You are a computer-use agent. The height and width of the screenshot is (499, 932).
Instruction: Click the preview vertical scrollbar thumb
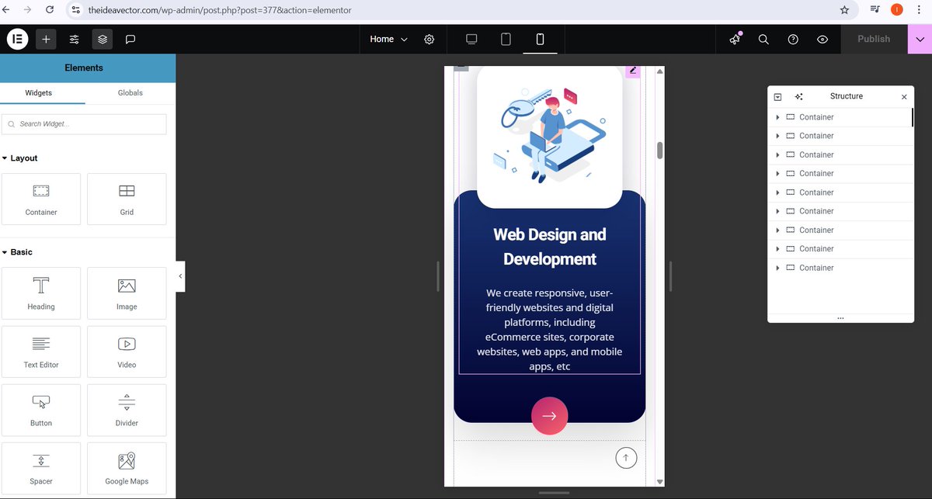tap(660, 151)
